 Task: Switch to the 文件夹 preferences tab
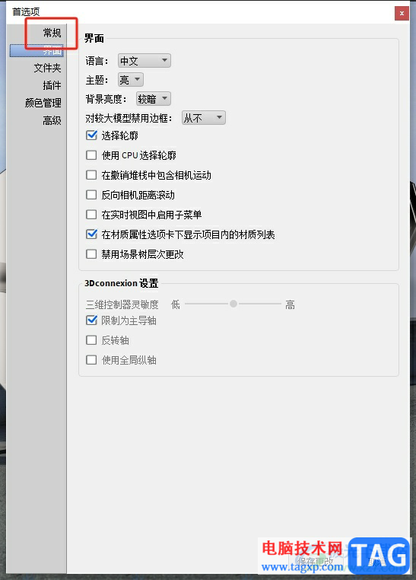click(47, 68)
